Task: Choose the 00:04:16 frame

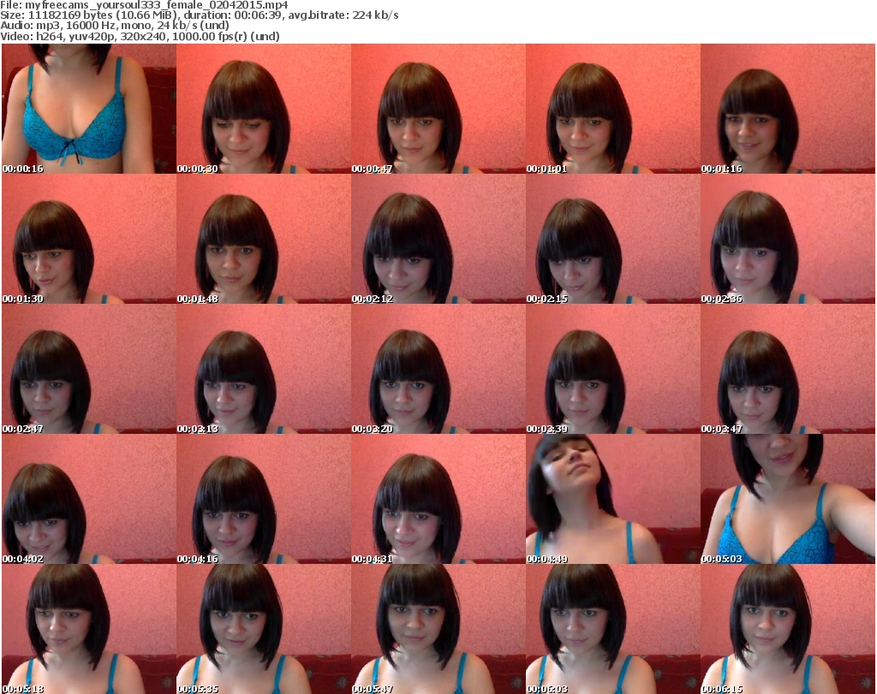Action: 264,499
